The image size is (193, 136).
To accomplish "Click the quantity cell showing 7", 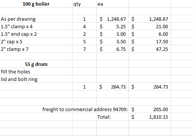I will (84, 49).
